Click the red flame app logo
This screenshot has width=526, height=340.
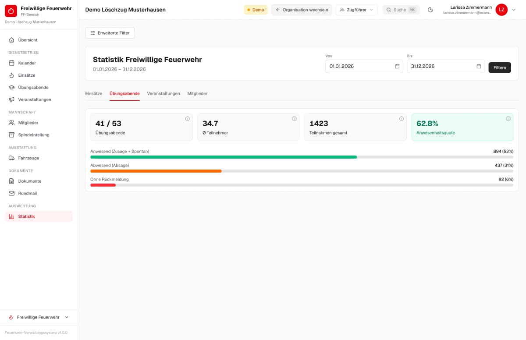tap(11, 11)
